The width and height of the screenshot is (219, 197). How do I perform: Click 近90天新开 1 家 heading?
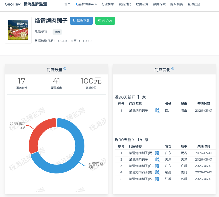click(130, 97)
